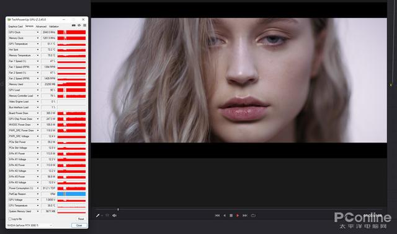Play the clip in reverse
Image resolution: width=397 pixels, height=234 pixels.
(x=225, y=215)
